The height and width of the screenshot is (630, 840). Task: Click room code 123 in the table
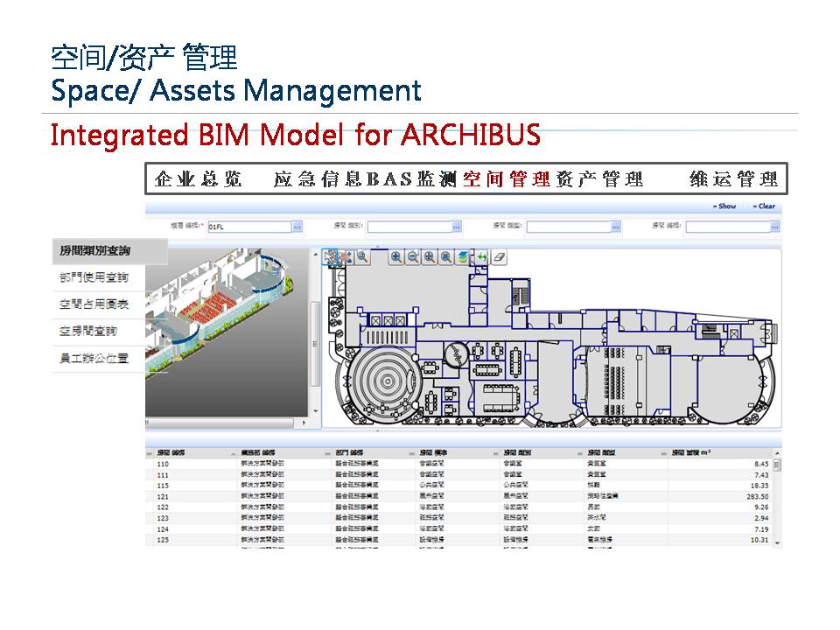pyautogui.click(x=163, y=518)
